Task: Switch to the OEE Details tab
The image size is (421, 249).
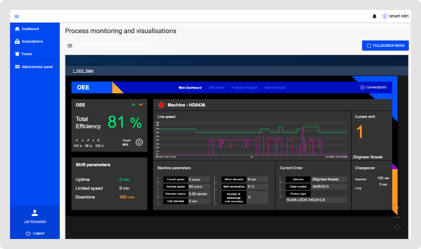Action: pyautogui.click(x=216, y=88)
